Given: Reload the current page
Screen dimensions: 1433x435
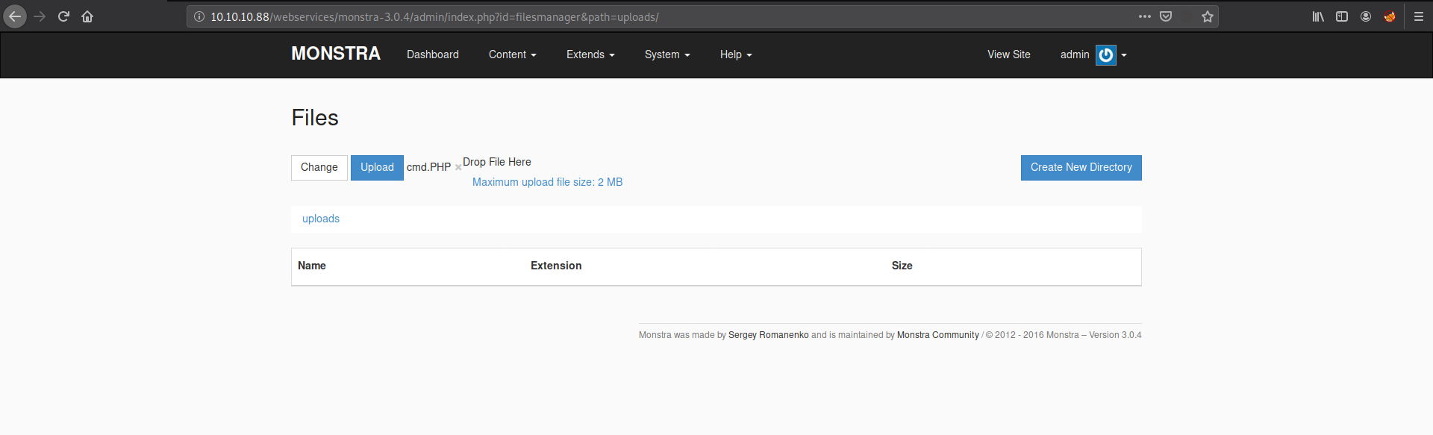Looking at the screenshot, I should pyautogui.click(x=63, y=16).
